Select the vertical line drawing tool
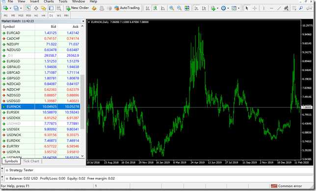 (x=263, y=8)
